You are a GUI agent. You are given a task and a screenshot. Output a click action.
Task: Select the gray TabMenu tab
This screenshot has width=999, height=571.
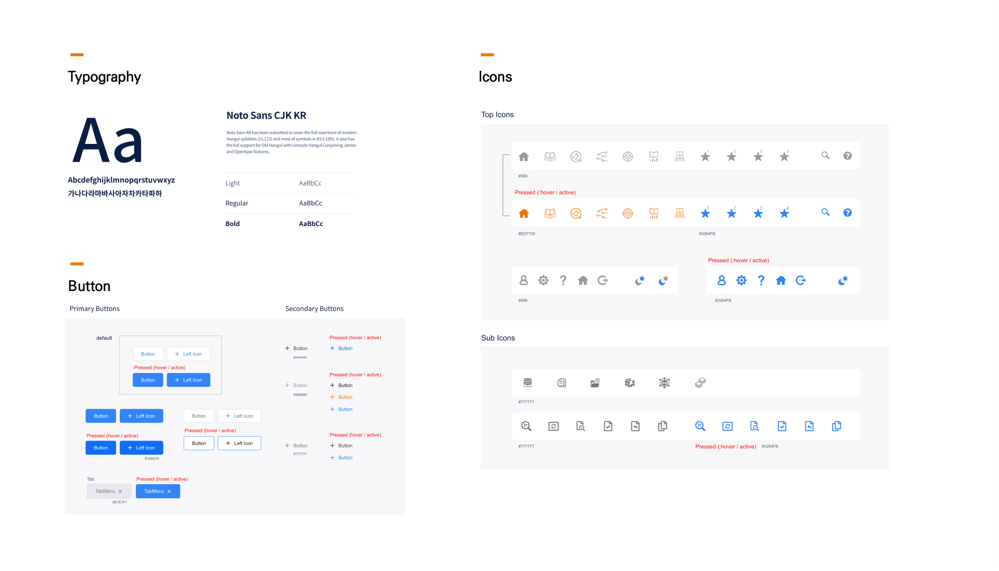tap(109, 491)
